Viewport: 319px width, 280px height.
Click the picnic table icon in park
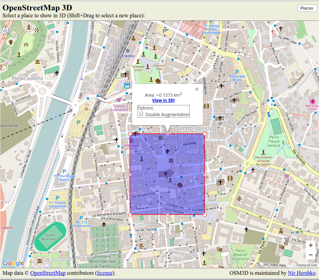click(x=26, y=44)
